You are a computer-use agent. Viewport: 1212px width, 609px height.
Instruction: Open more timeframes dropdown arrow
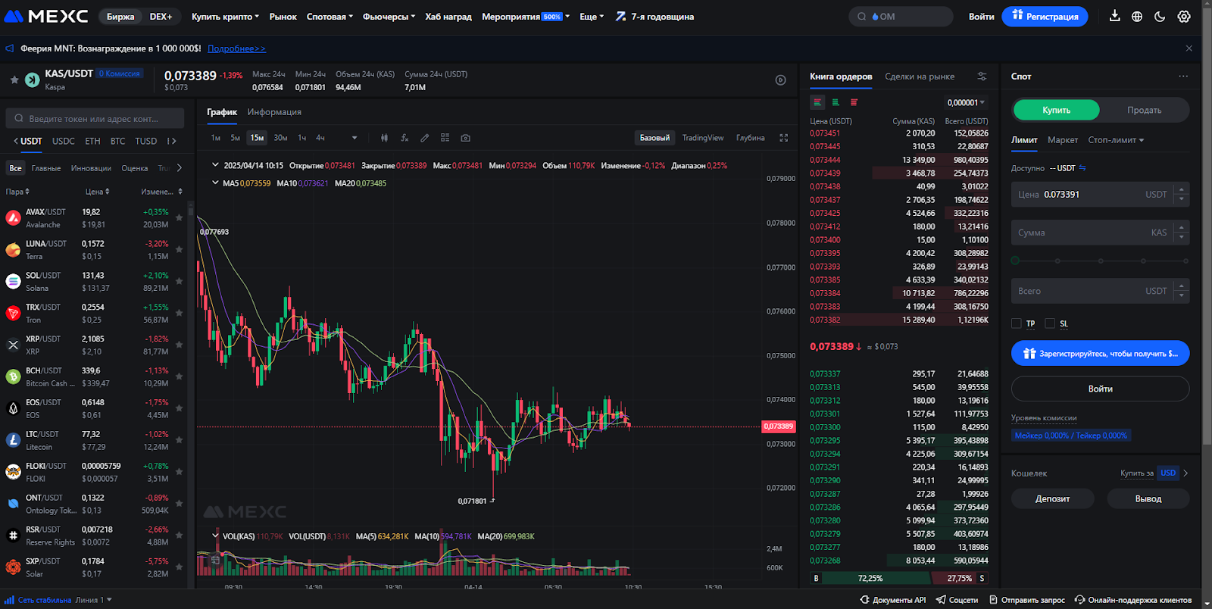355,138
